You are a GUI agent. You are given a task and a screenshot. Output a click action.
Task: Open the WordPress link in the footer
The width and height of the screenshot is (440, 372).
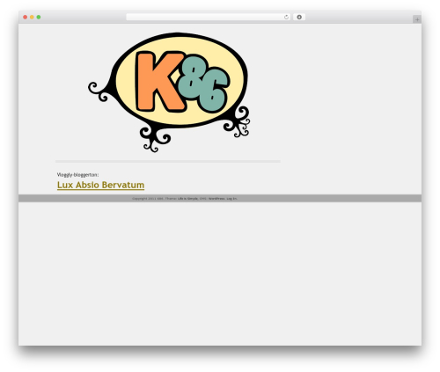coord(216,199)
